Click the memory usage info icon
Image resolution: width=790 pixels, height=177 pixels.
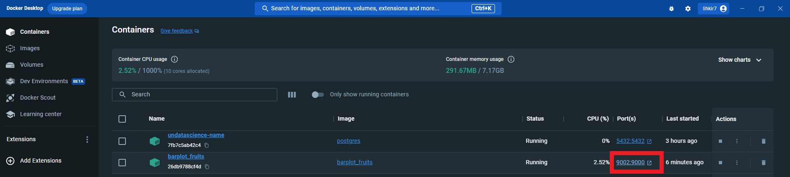point(511,59)
